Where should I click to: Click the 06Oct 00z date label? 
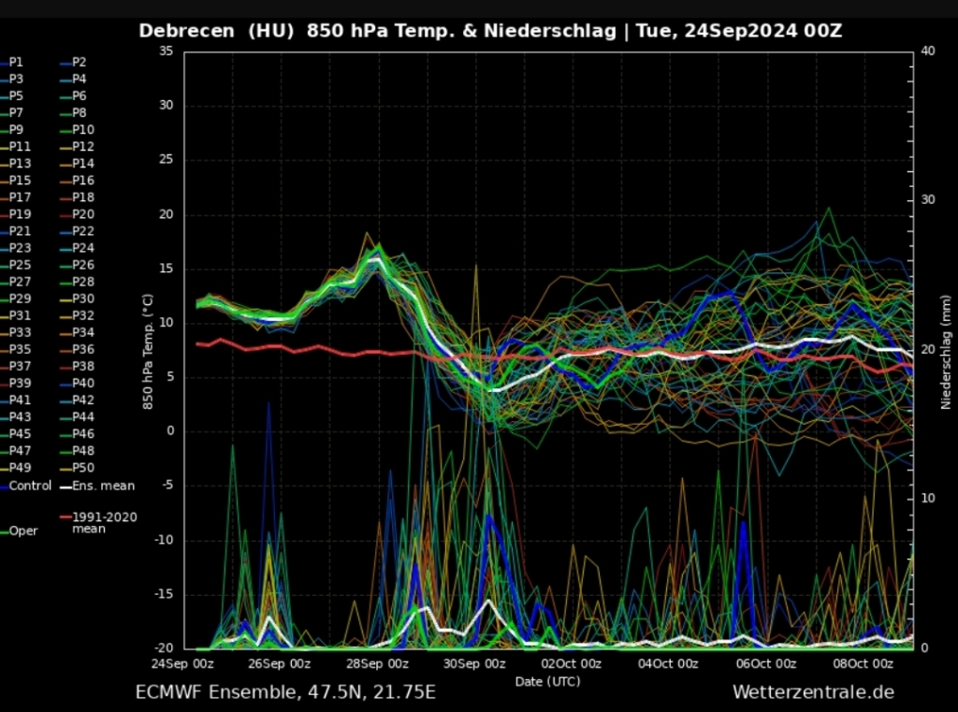(765, 664)
